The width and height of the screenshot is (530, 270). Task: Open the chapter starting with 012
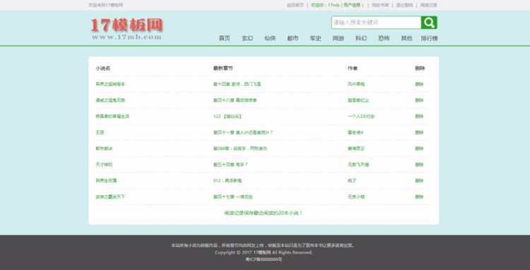tap(228, 180)
